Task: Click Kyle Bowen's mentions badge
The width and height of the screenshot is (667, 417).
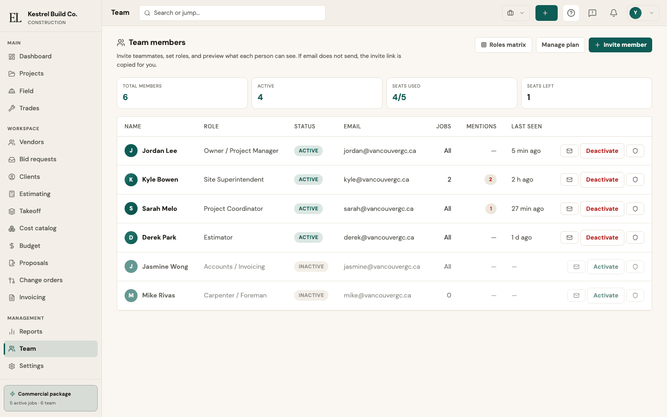Action: tap(491, 180)
